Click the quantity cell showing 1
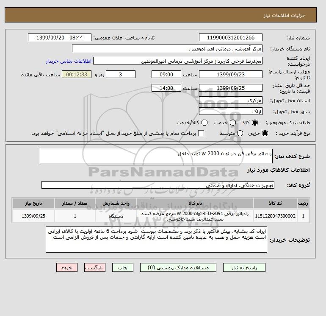The image size is (326, 316). (x=75, y=216)
